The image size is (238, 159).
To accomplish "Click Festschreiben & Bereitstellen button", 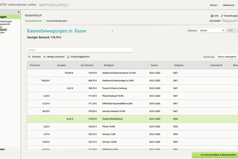I will coord(215,155).
